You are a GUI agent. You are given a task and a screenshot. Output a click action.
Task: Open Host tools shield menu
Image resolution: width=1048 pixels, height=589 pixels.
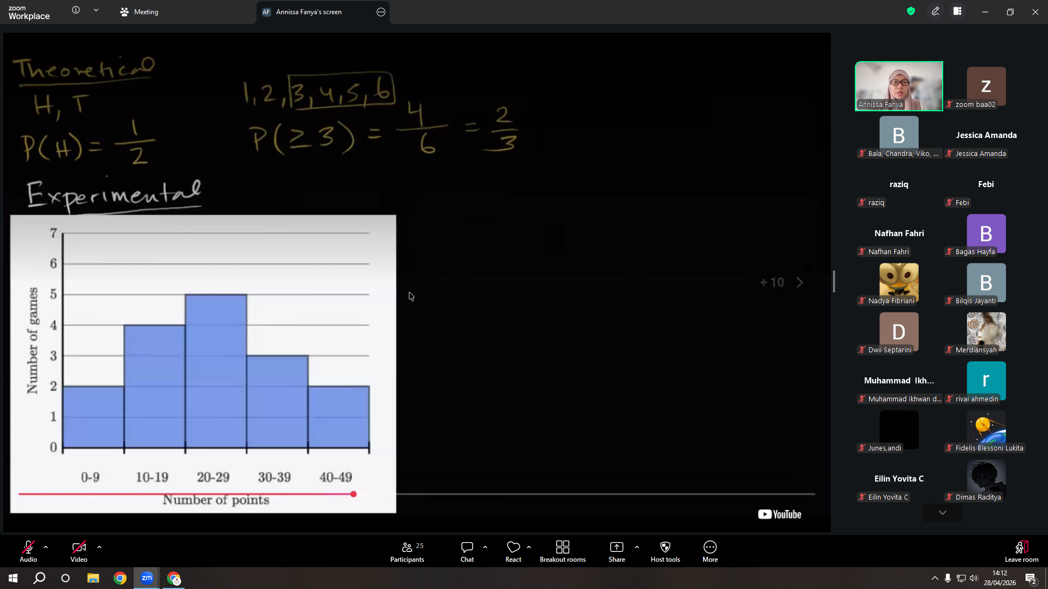click(665, 551)
